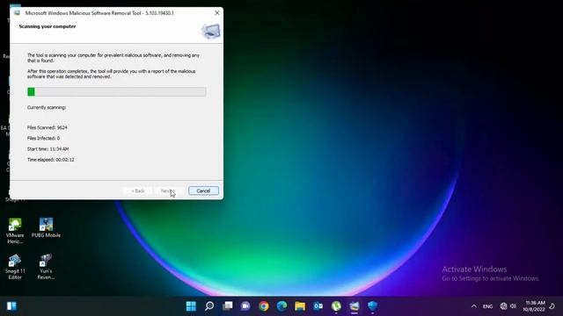
Task: Select the PUBG Mobile desktop shortcut
Action: point(46,228)
